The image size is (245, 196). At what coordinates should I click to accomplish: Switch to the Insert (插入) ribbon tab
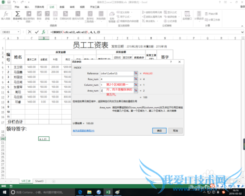[27, 7]
